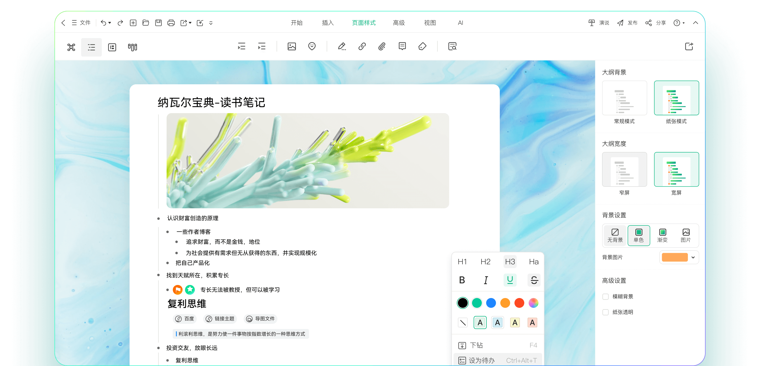Enable the 纸张透明 checkbox
The image size is (760, 366).
point(605,312)
